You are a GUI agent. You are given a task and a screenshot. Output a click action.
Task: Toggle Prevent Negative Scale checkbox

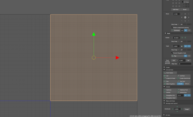(172, 53)
